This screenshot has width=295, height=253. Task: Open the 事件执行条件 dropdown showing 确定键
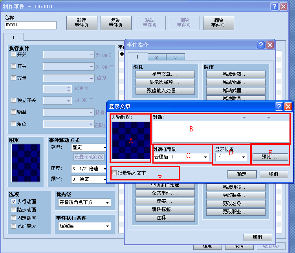[x=84, y=226]
